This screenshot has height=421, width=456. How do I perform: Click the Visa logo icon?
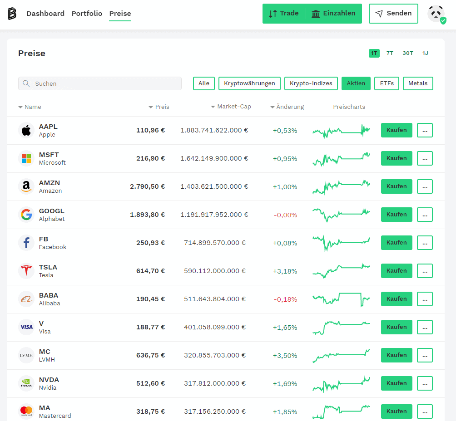click(26, 327)
